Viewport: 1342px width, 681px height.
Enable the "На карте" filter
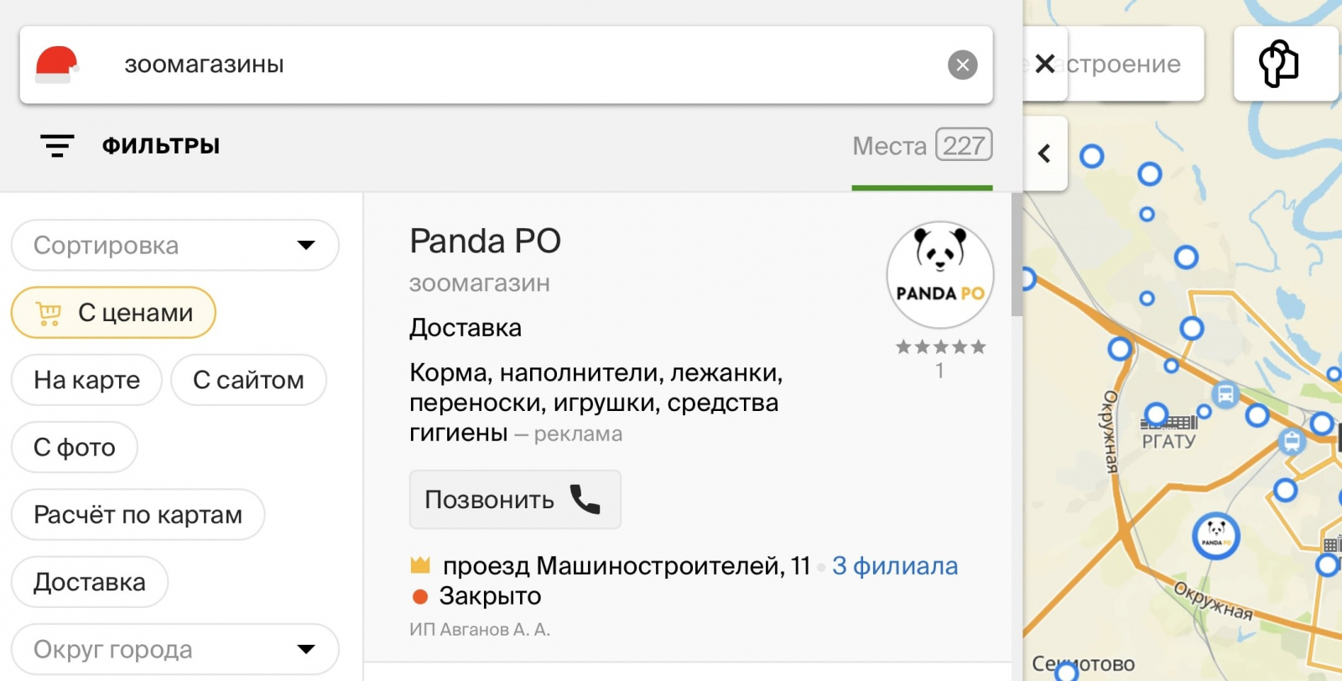[86, 380]
